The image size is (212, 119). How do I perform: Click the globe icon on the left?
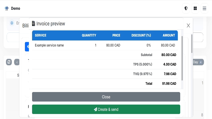12,23
